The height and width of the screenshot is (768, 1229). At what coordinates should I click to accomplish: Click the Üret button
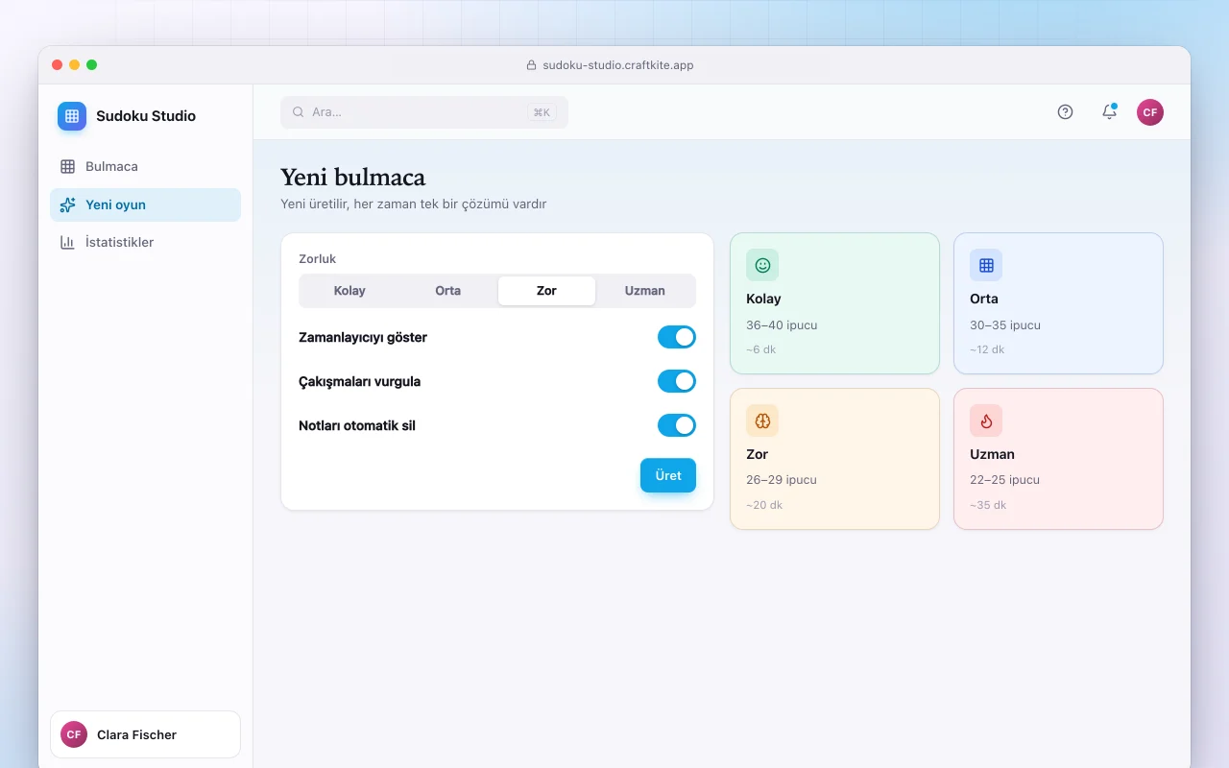tap(668, 475)
